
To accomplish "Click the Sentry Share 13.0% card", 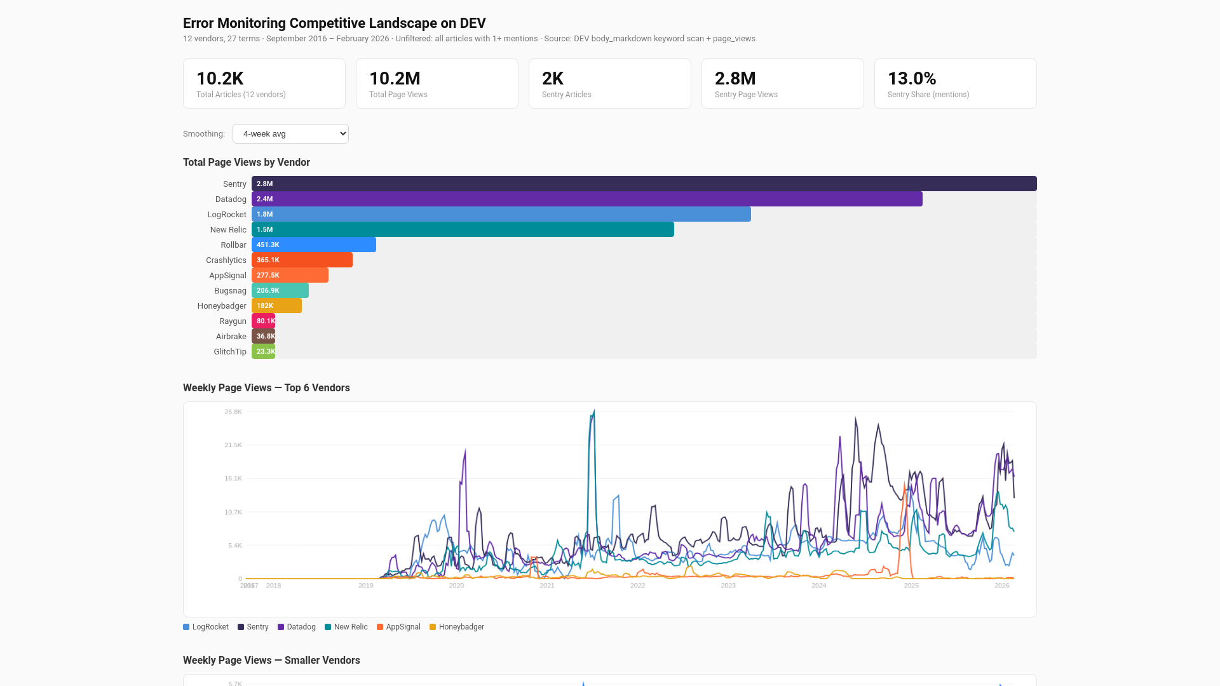I will point(955,84).
